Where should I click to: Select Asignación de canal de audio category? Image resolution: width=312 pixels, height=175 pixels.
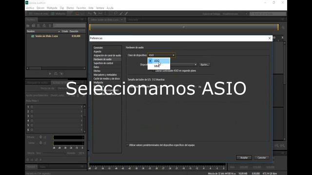tap(107, 55)
